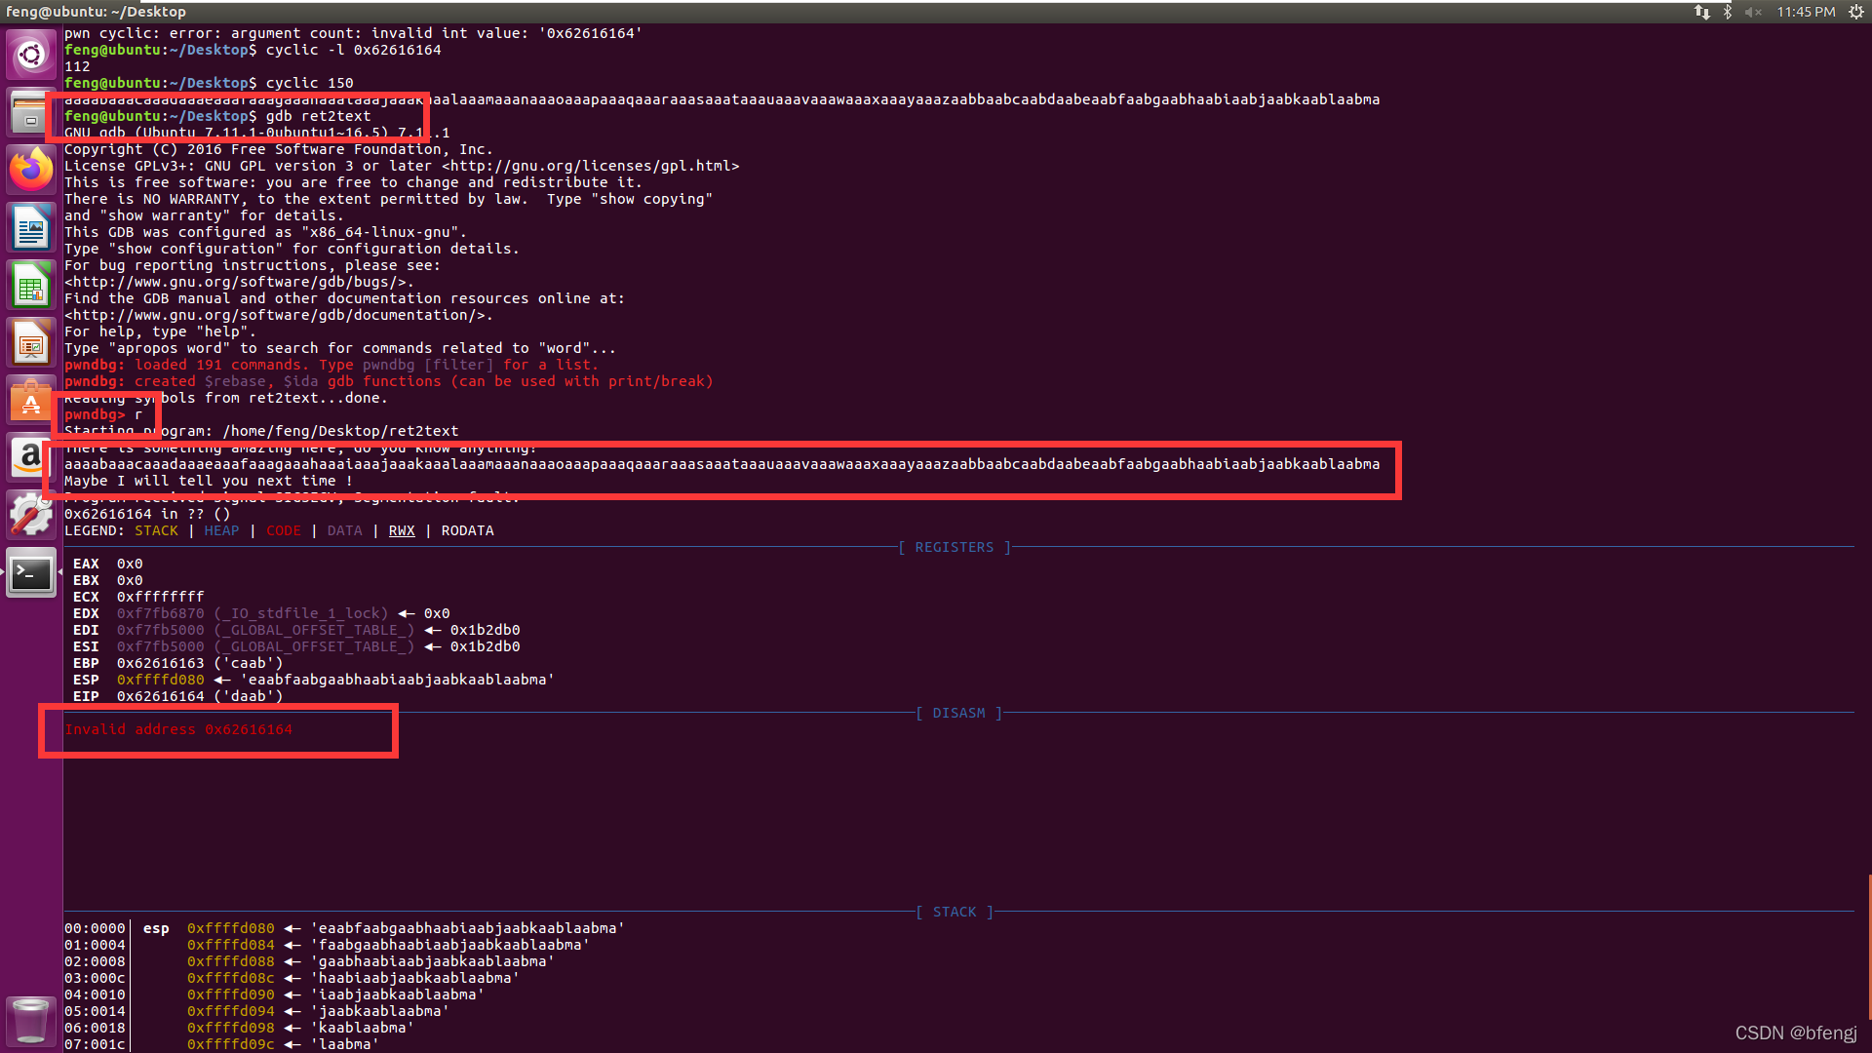Click the 'pwndbg> r' prompt line
This screenshot has height=1053, width=1872.
tap(103, 414)
